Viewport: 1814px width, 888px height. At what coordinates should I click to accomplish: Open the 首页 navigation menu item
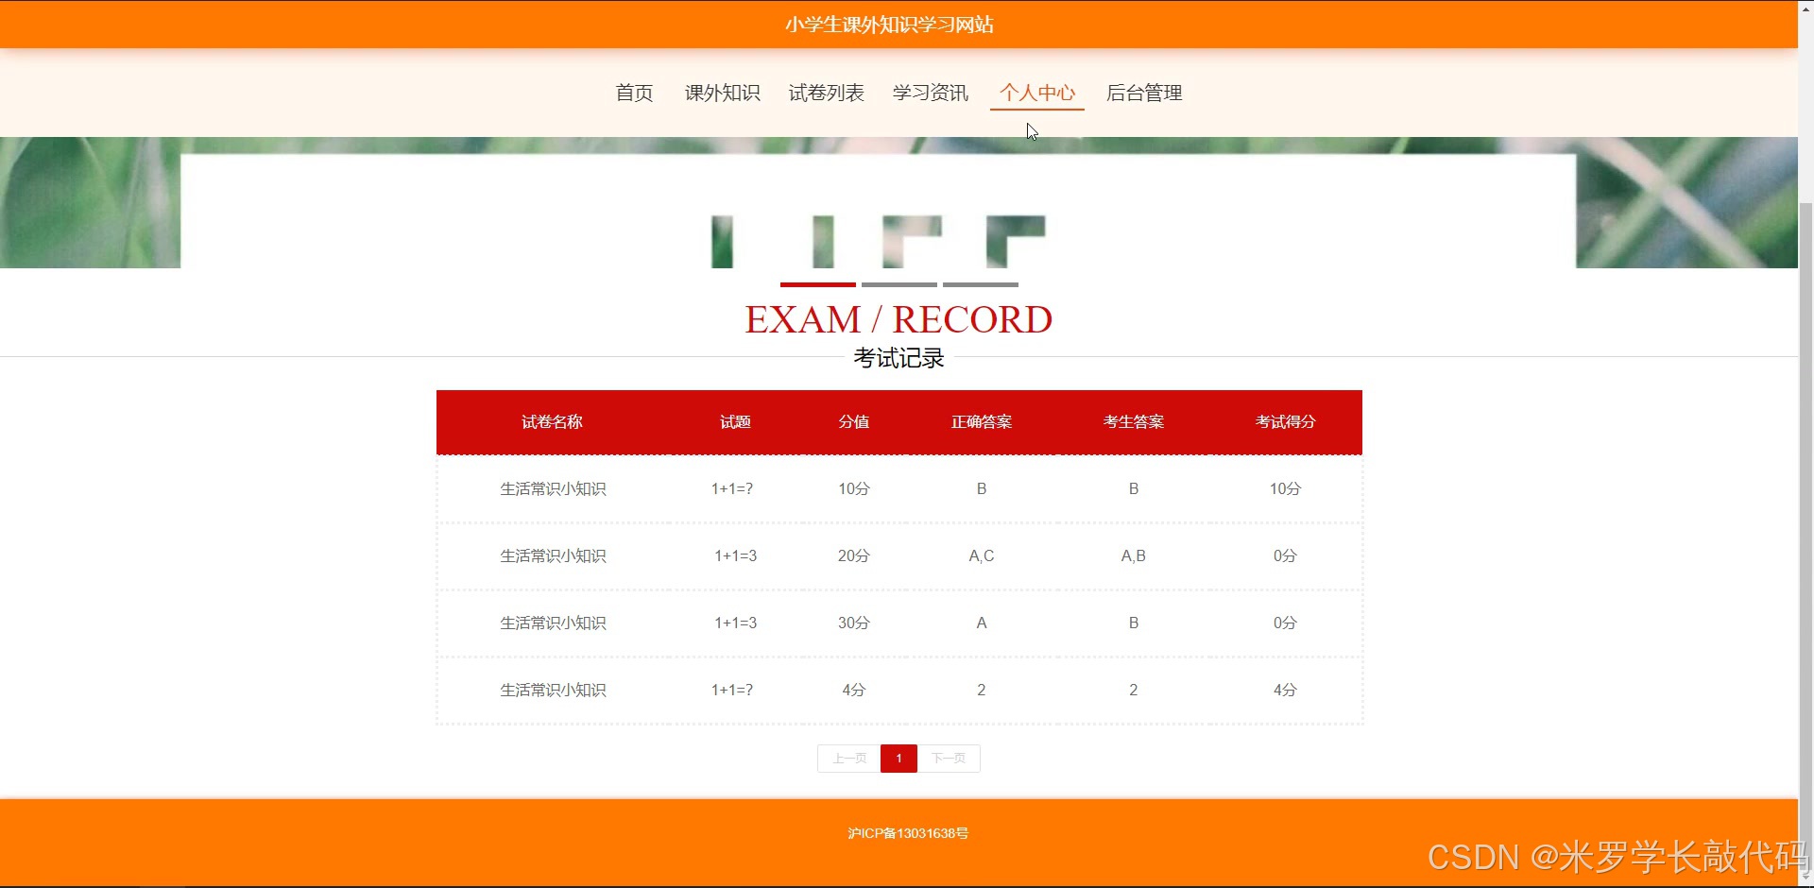pos(633,93)
